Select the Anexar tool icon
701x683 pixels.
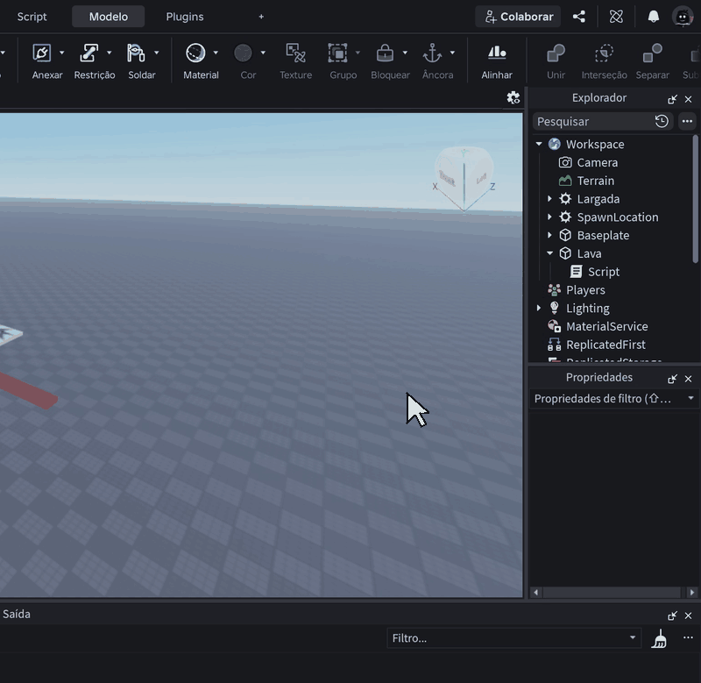(x=41, y=53)
